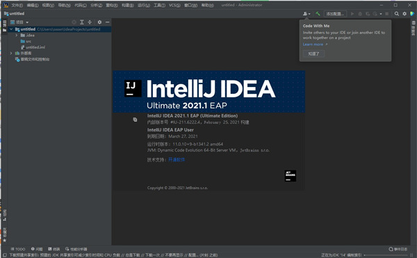Open Search Everywhere magnifier icon
This screenshot has width=417, height=258.
(x=397, y=14)
